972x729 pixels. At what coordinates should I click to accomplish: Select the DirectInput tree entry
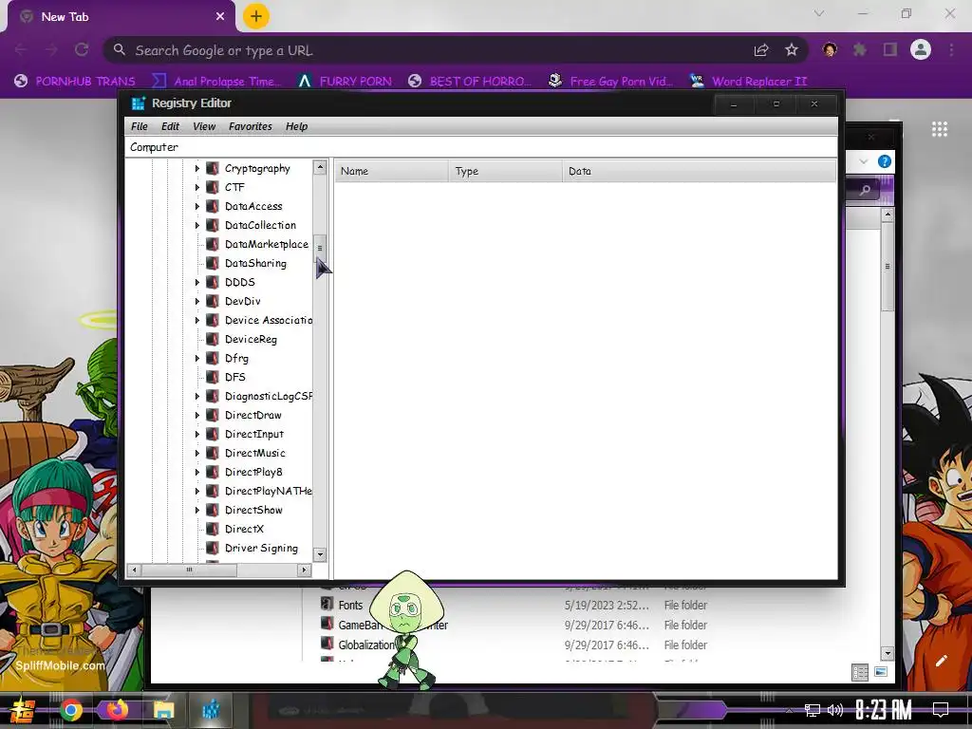pos(254,434)
